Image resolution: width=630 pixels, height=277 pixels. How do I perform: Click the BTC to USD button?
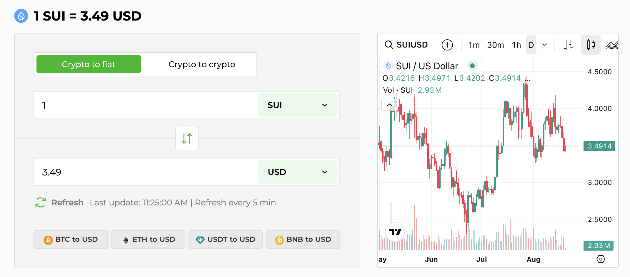pos(71,239)
